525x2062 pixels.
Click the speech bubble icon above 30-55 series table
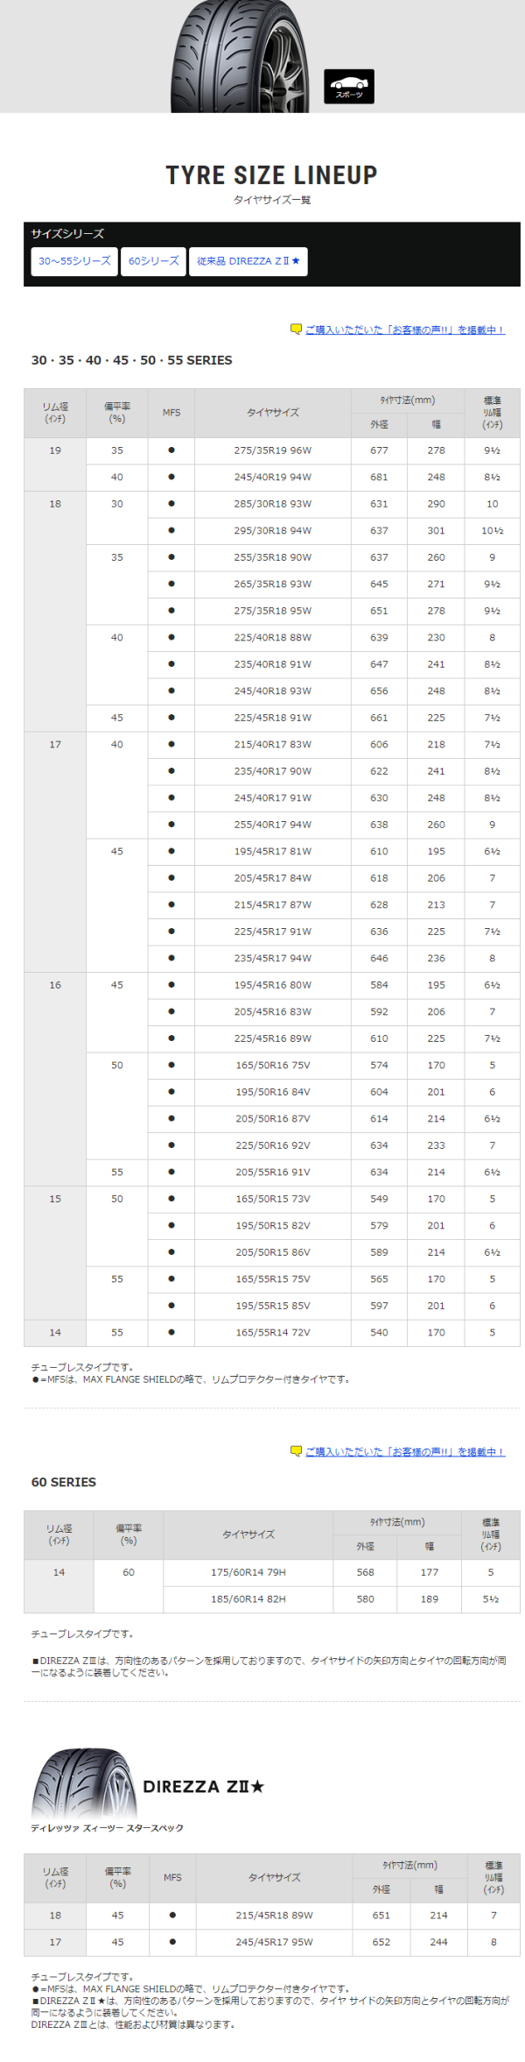tap(296, 329)
